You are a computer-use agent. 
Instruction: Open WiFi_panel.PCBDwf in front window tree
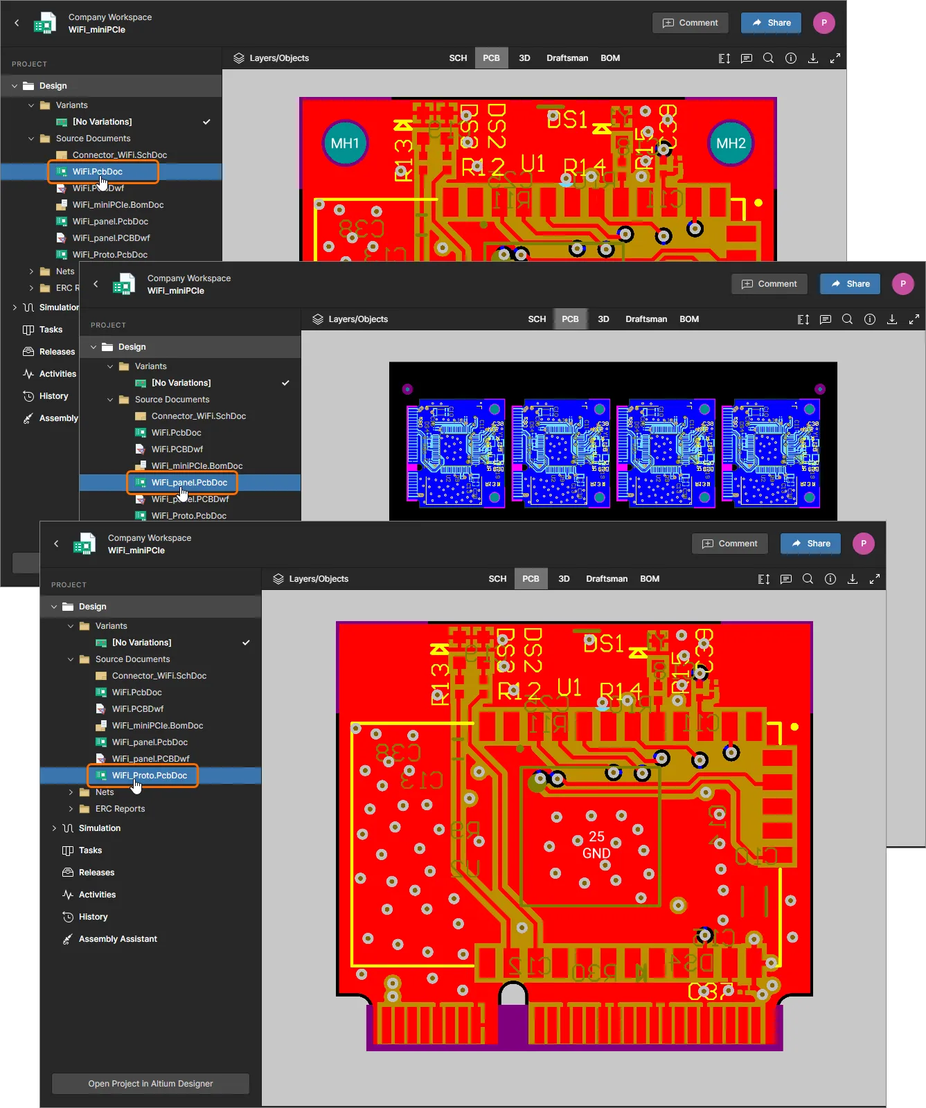pos(150,759)
